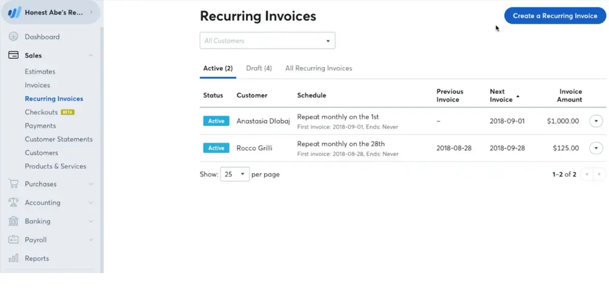The height and width of the screenshot is (304, 609).
Task: Click the Accounting scales icon
Action: click(14, 203)
